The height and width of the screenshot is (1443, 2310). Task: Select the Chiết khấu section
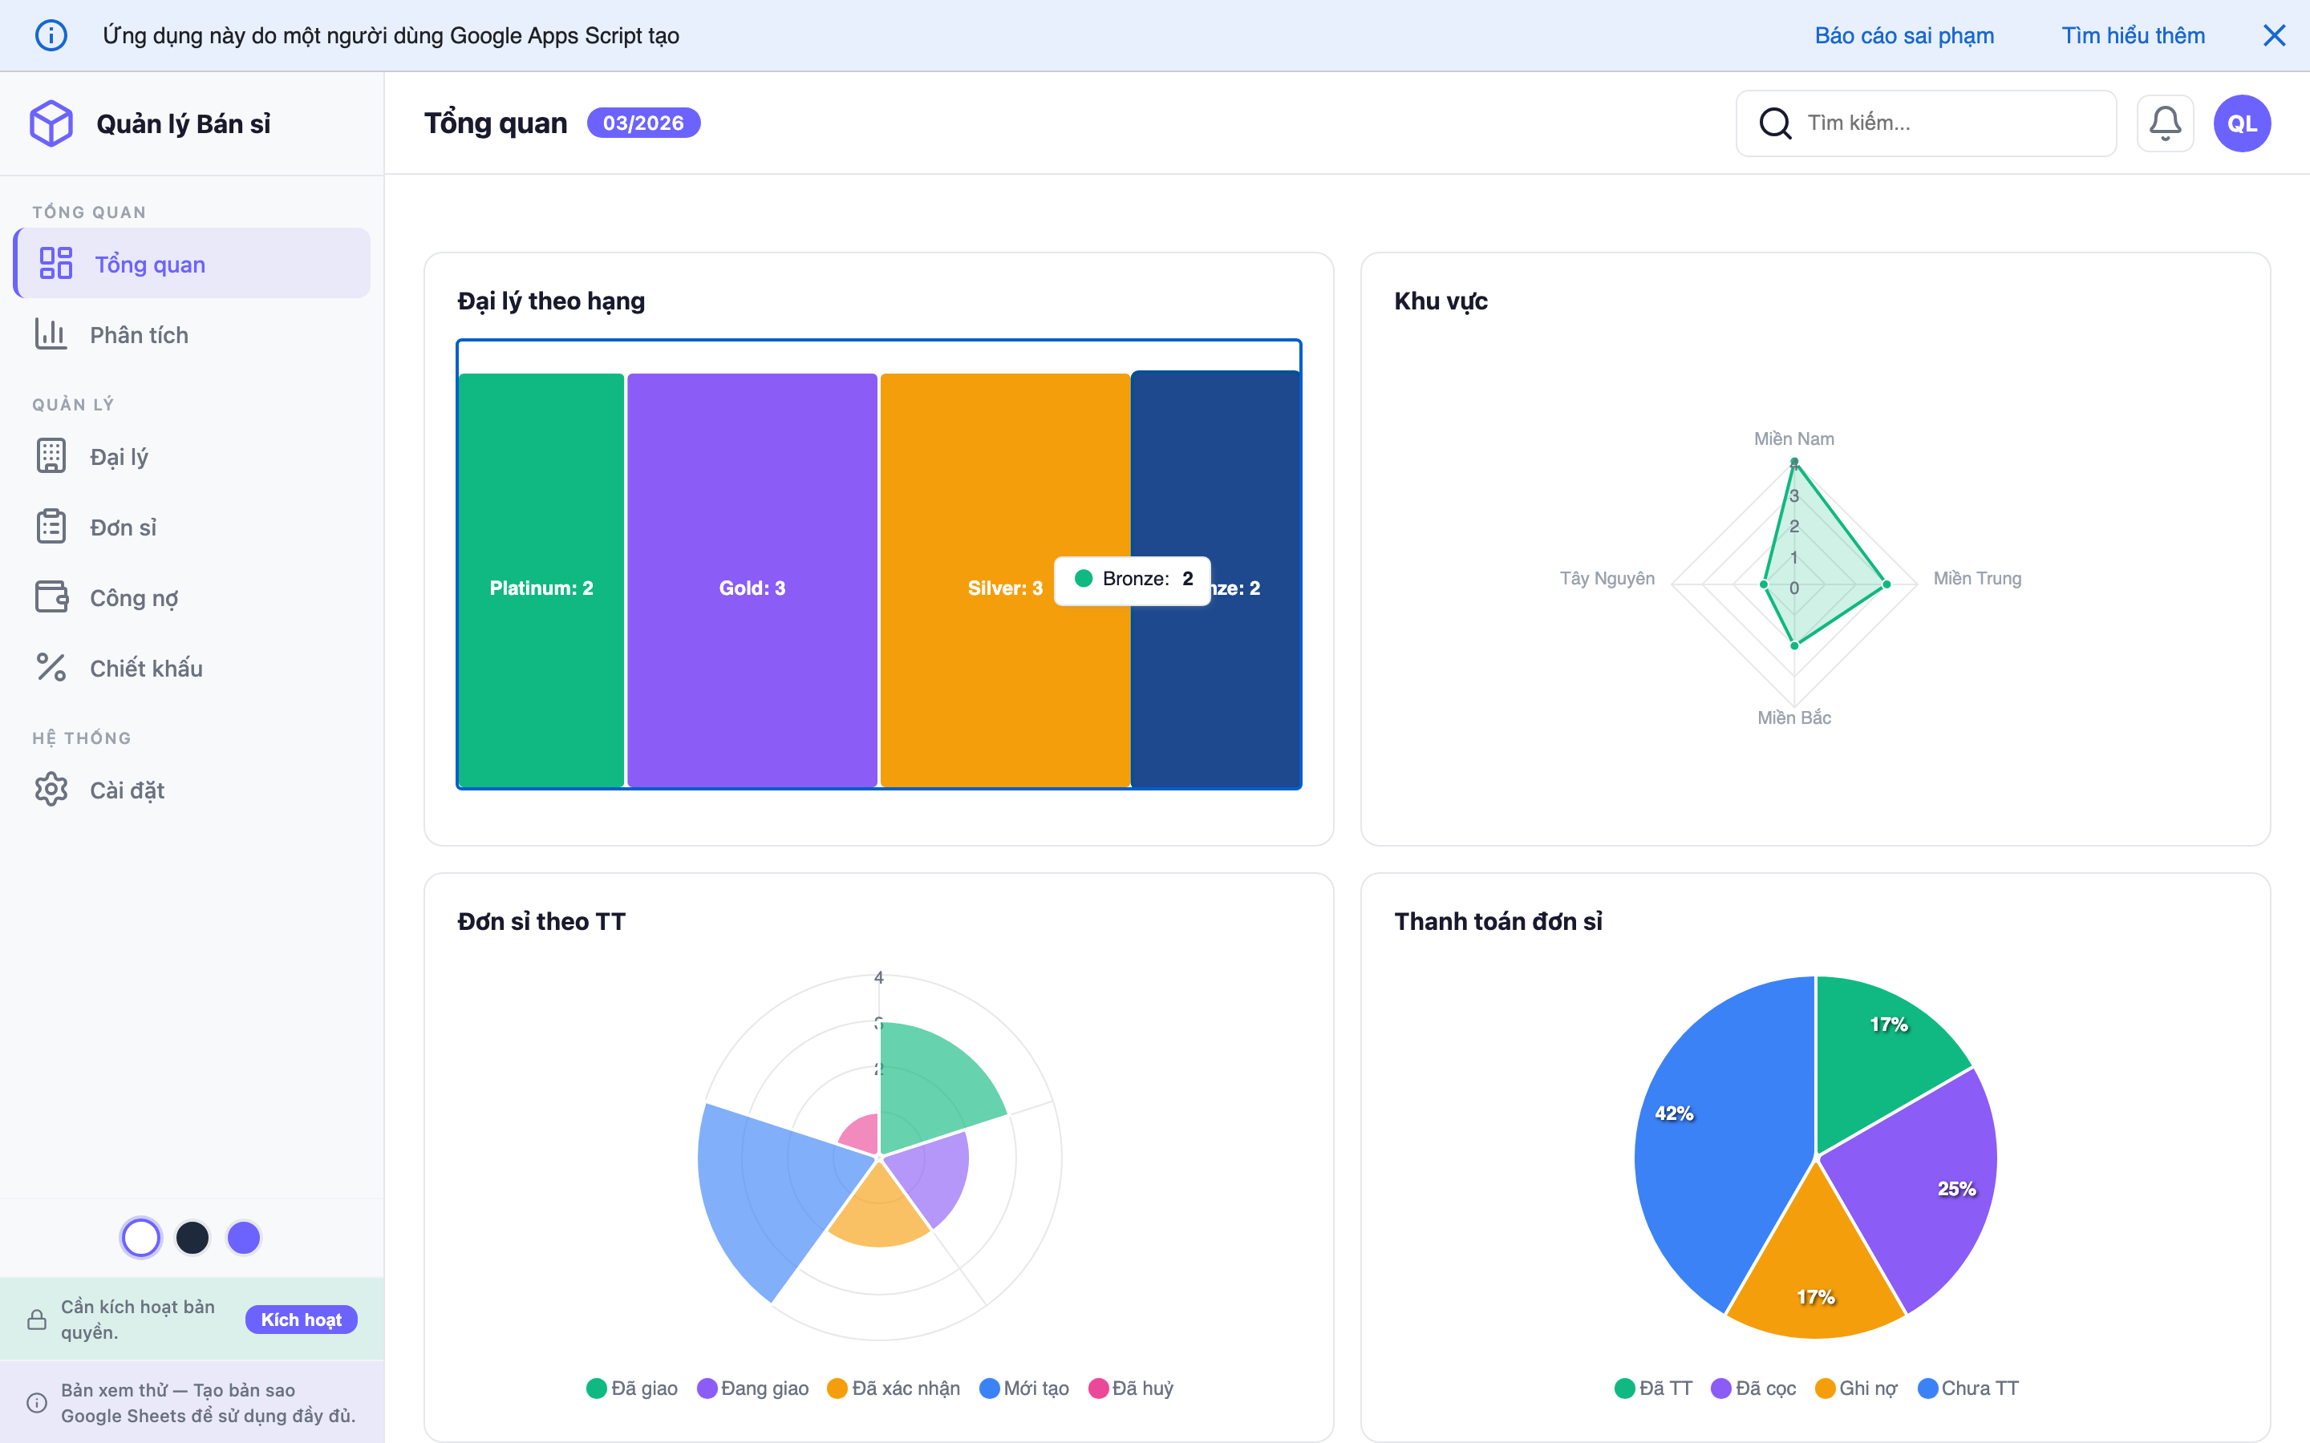coord(144,667)
